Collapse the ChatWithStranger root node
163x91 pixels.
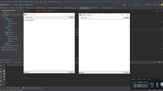pyautogui.click(x=1, y=10)
